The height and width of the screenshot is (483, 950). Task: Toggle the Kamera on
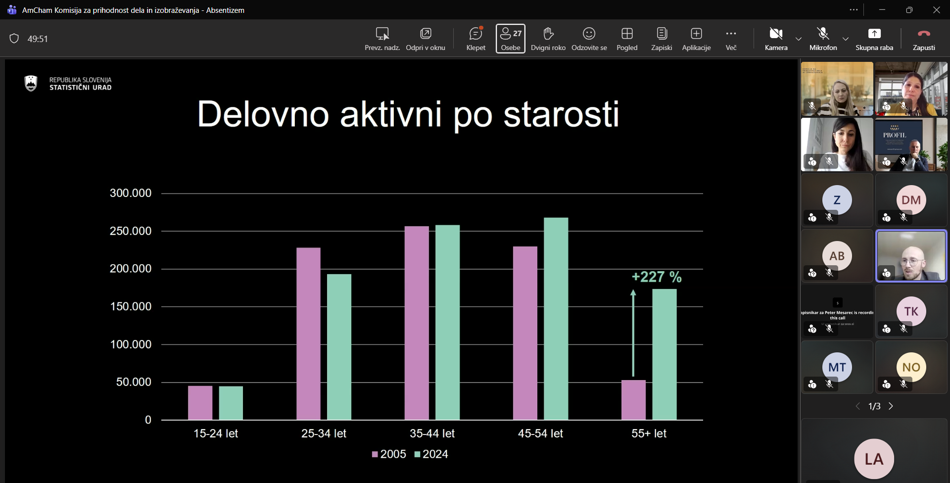(x=776, y=39)
